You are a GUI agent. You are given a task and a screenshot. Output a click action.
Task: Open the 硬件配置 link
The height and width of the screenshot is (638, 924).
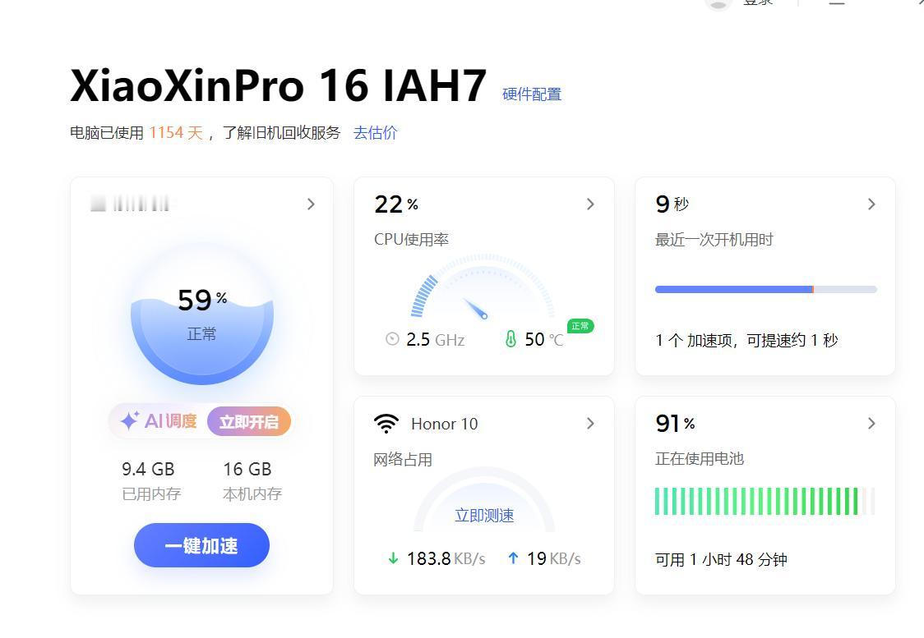point(531,94)
